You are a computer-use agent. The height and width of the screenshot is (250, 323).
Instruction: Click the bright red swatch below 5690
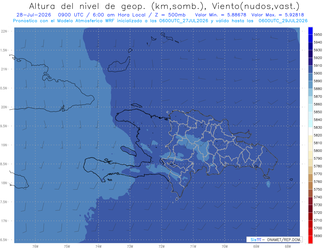310,239
